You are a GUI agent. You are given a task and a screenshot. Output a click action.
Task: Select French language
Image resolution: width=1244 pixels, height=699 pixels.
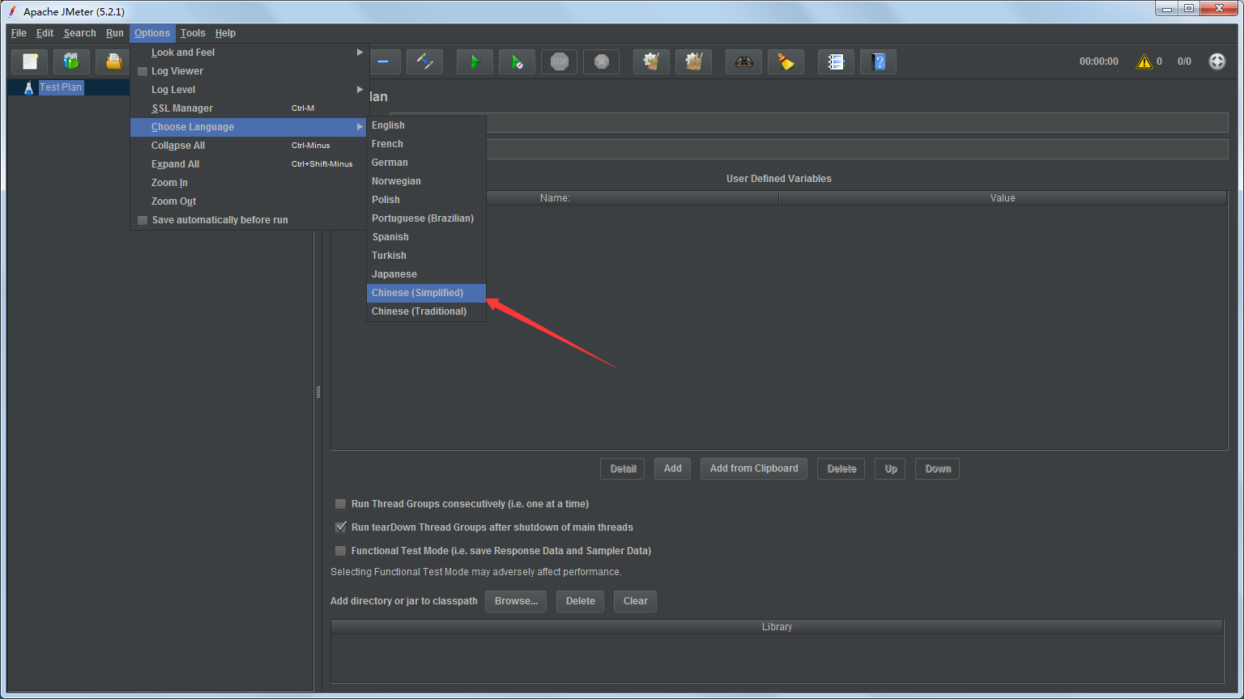[x=426, y=144]
